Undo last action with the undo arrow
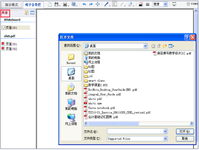This screenshot has width=199, height=150. tap(84, 5)
